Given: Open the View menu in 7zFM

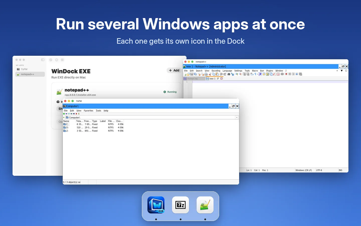Looking at the screenshot, I should tap(79, 111).
